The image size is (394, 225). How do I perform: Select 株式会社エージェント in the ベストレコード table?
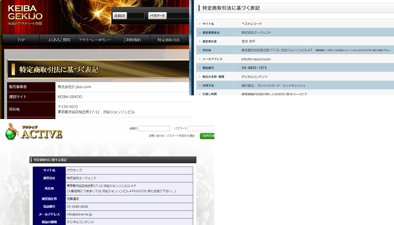(256, 33)
